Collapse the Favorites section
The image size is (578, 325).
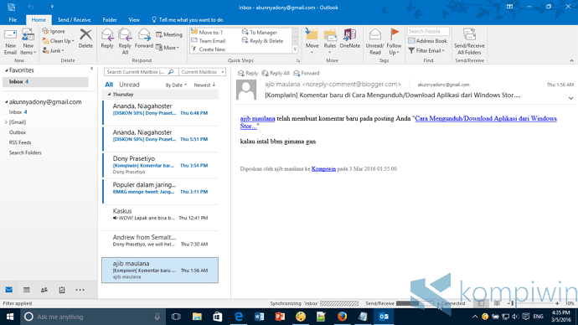pyautogui.click(x=6, y=70)
